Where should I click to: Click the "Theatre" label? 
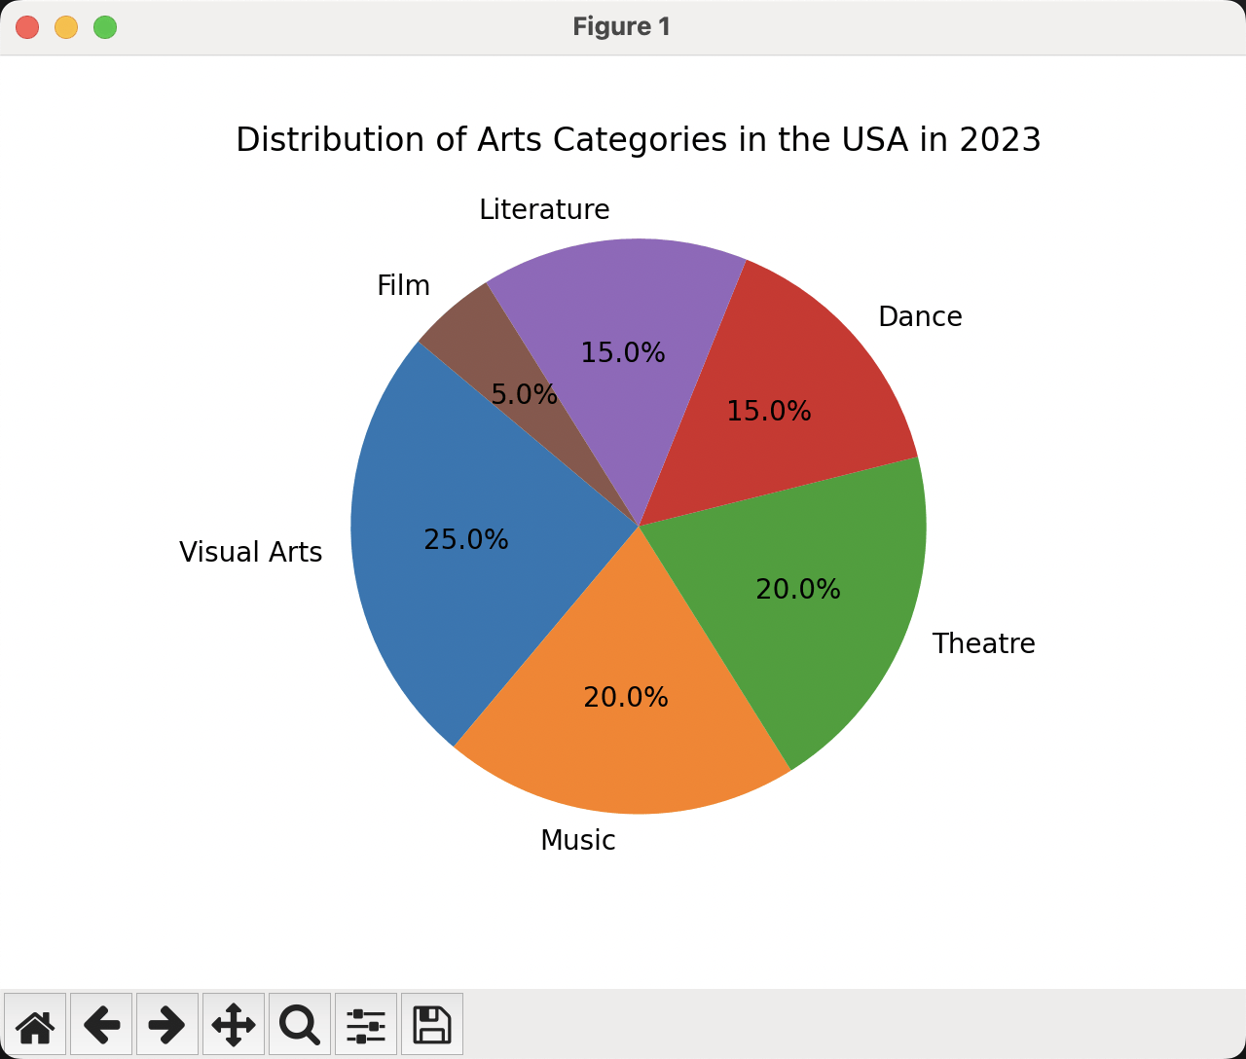984,643
